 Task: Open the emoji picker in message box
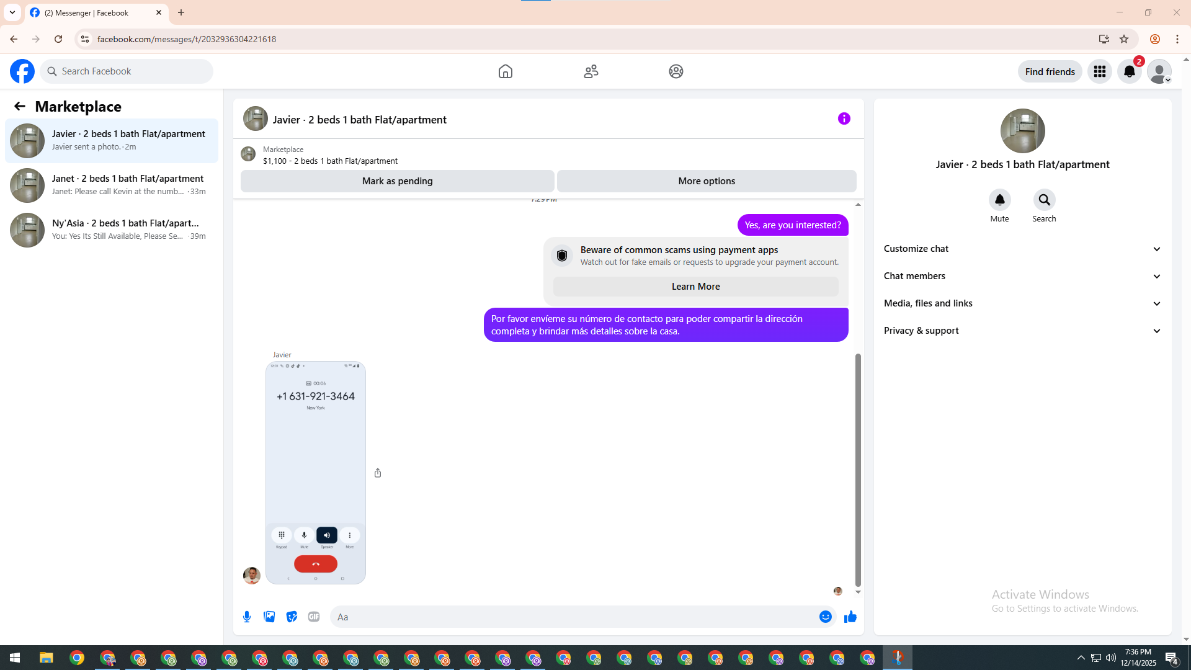coord(825,617)
